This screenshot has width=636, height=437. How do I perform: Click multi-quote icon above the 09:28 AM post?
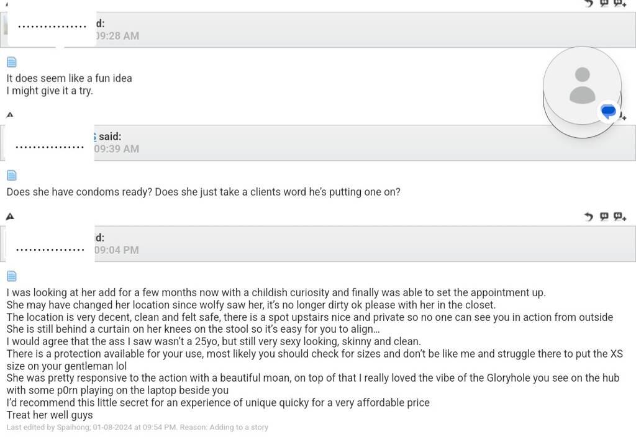619,3
